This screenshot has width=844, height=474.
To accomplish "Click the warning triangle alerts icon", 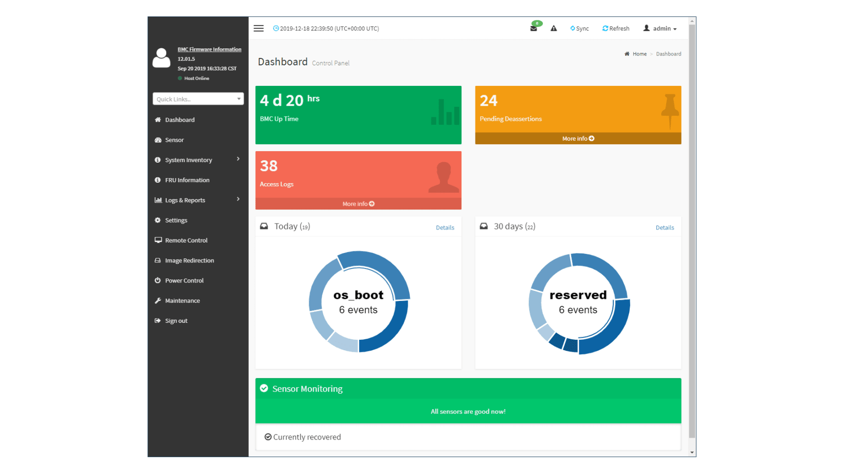I will click(x=553, y=28).
